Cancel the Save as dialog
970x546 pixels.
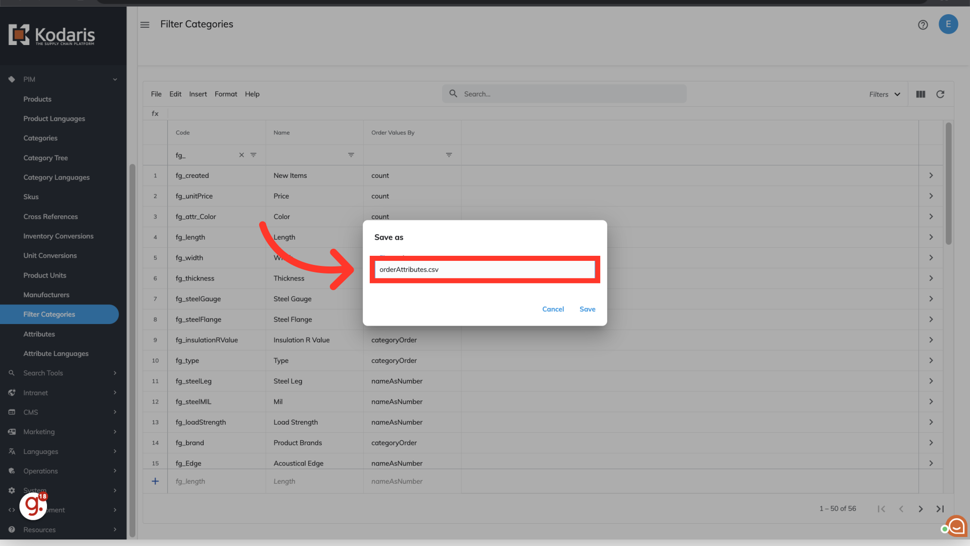tap(553, 309)
